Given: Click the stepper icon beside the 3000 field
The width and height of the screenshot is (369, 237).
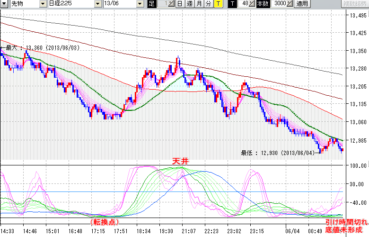Looking at the screenshot, I should [290, 4].
